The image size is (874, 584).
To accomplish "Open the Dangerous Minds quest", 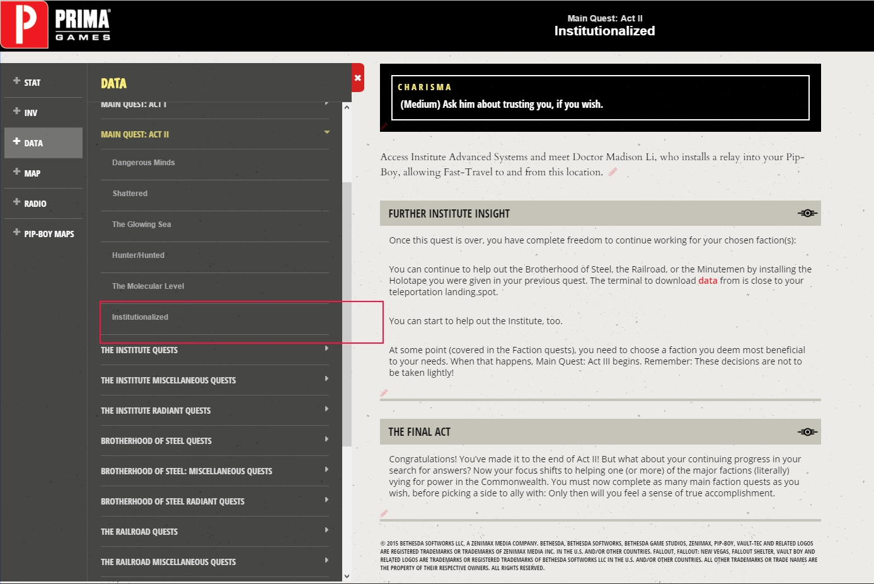I will [215, 163].
